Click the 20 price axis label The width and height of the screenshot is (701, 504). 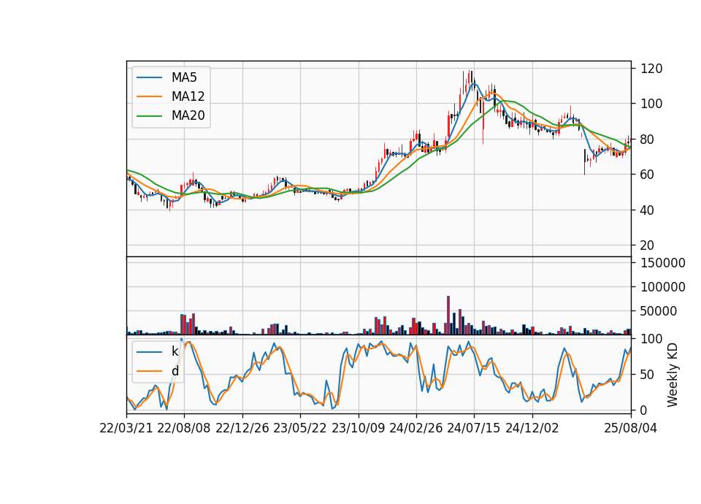tap(648, 245)
